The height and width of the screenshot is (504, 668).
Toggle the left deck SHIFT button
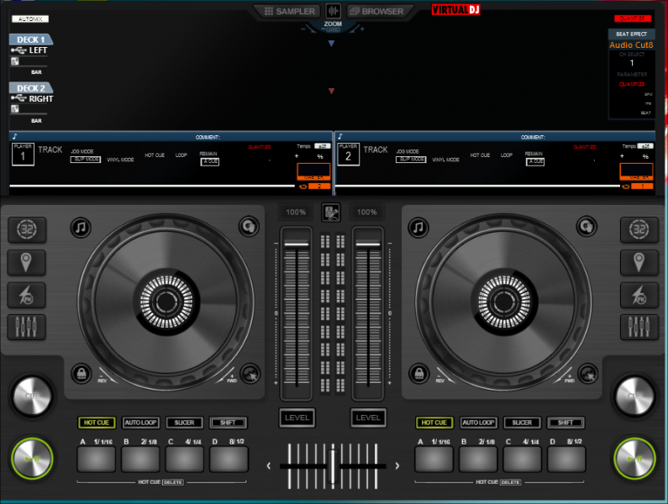point(229,423)
